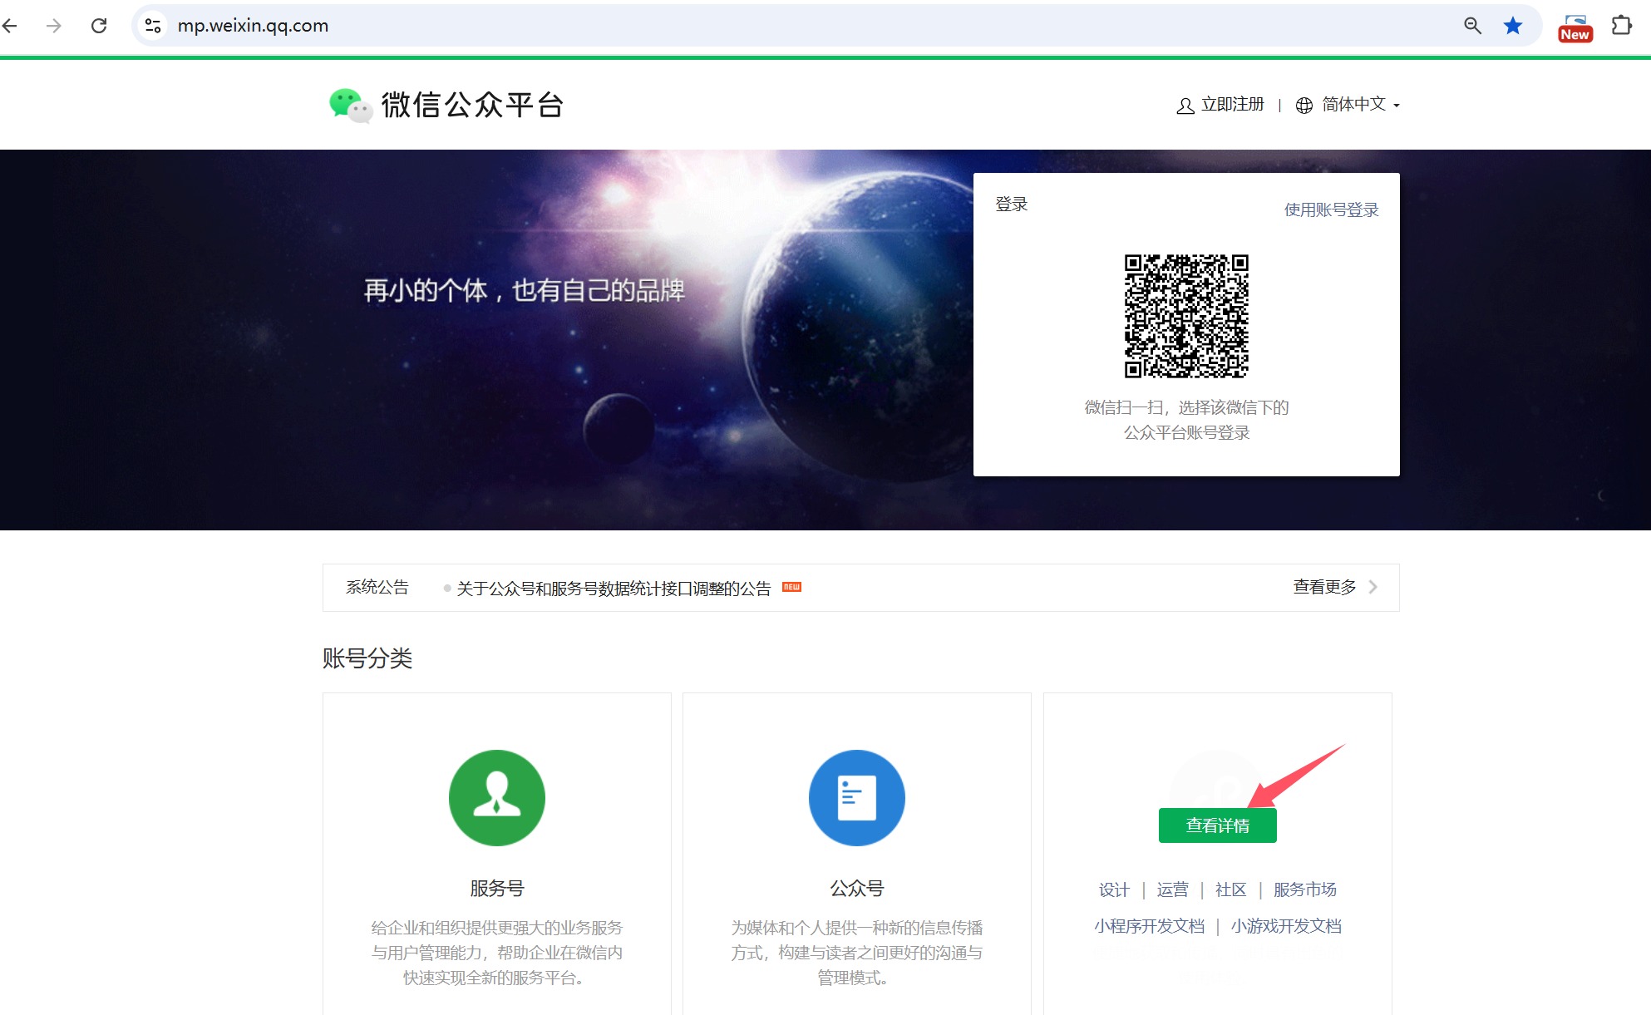Open the 小游戏开发文档 link
Image resolution: width=1651 pixels, height=1015 pixels.
1286,926
